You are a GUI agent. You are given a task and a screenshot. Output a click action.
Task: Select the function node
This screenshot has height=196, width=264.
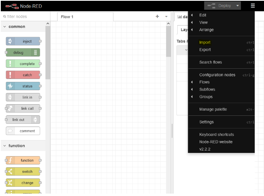(x=23, y=160)
